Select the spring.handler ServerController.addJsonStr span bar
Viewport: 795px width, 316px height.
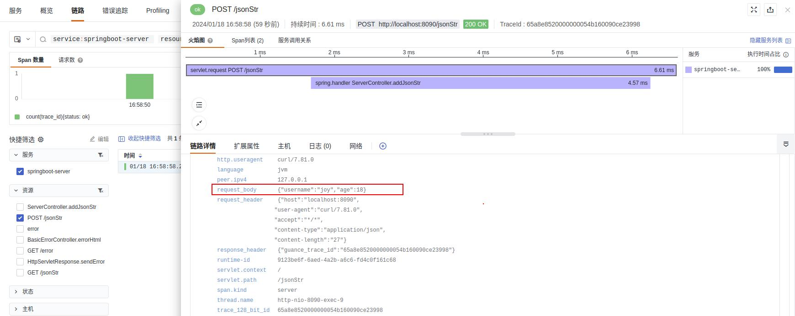[481, 83]
